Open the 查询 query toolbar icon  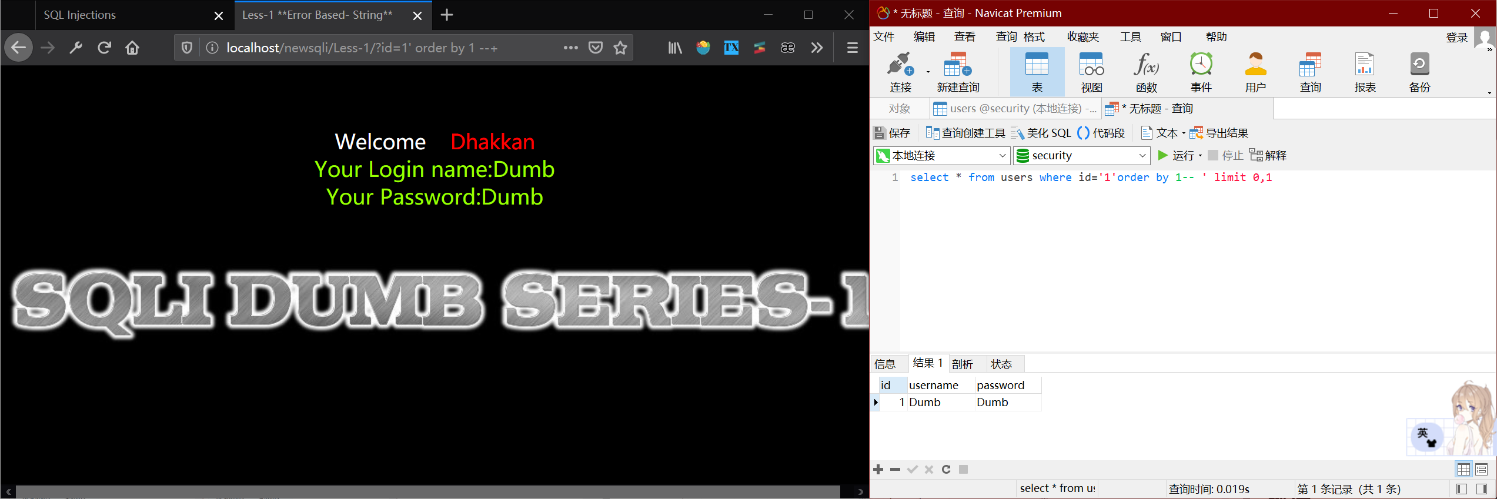(x=1310, y=72)
